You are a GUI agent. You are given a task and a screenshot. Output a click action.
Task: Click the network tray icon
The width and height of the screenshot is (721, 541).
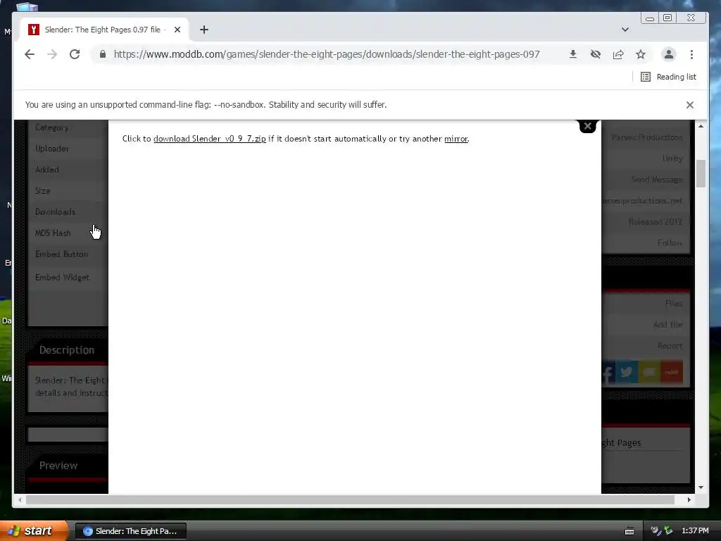tap(669, 531)
